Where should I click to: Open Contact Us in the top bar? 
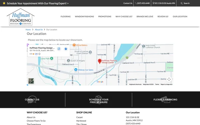128,3
